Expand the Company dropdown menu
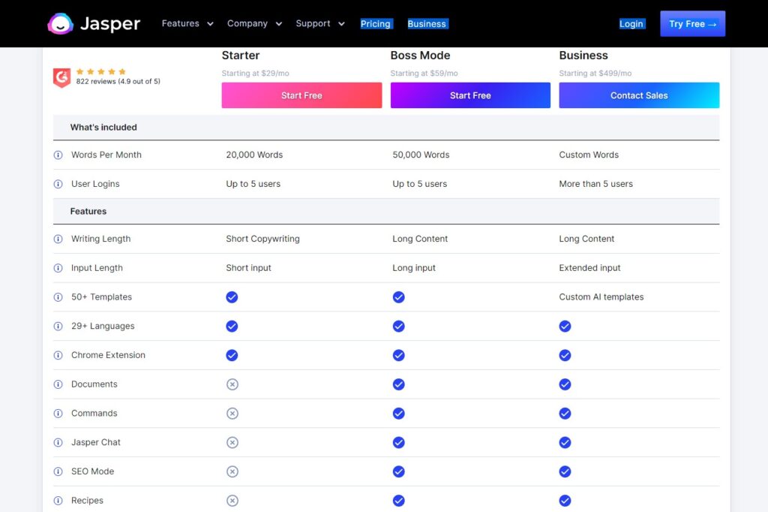Image resolution: width=768 pixels, height=512 pixels. coord(255,23)
